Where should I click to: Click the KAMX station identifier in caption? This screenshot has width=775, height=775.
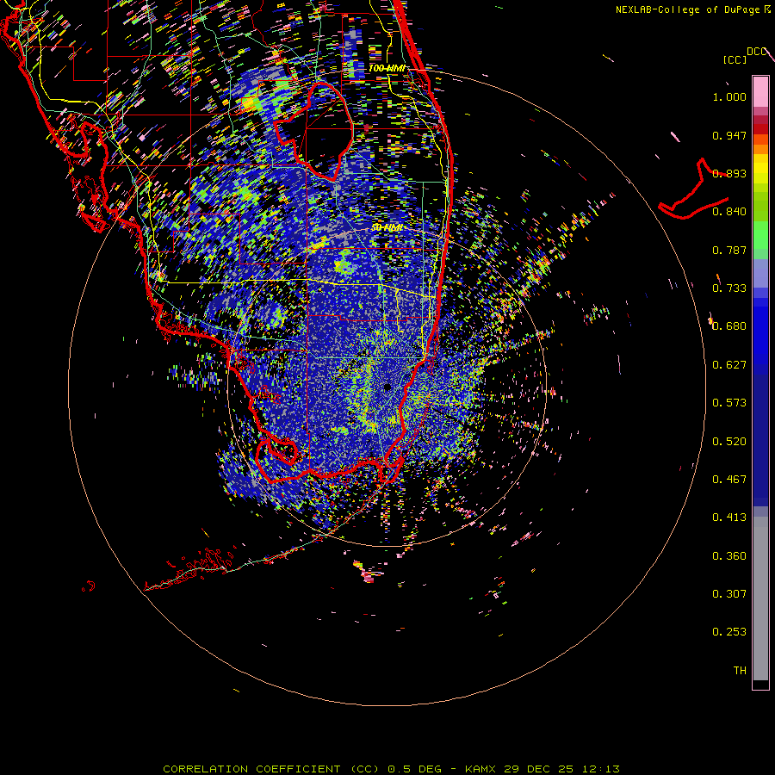(x=480, y=769)
